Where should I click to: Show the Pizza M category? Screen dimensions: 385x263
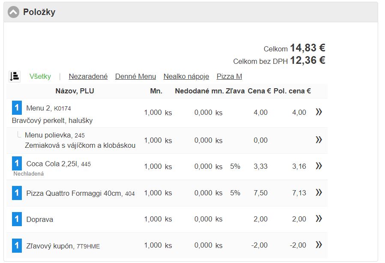point(229,77)
